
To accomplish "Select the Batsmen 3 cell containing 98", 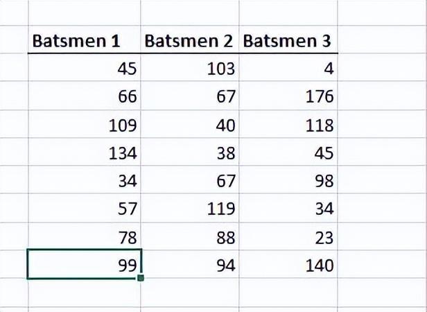I will [288, 180].
